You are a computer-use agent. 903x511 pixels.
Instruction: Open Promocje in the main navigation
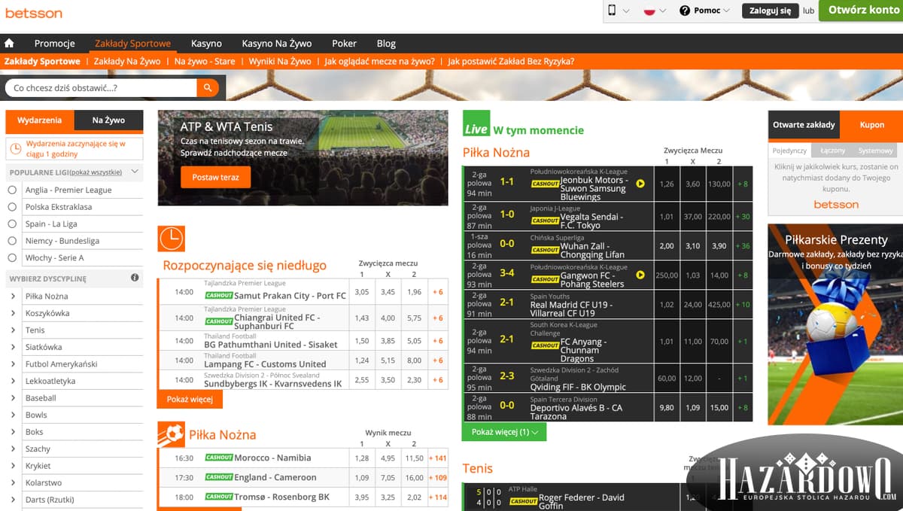[54, 44]
